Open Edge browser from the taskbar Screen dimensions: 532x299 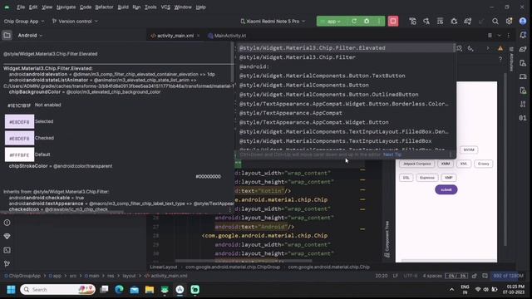pyautogui.click(x=119, y=290)
